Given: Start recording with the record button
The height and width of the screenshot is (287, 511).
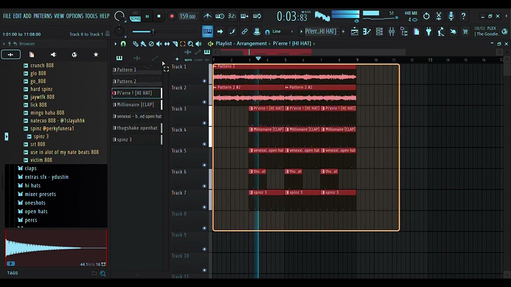Looking at the screenshot, I should 172,16.
